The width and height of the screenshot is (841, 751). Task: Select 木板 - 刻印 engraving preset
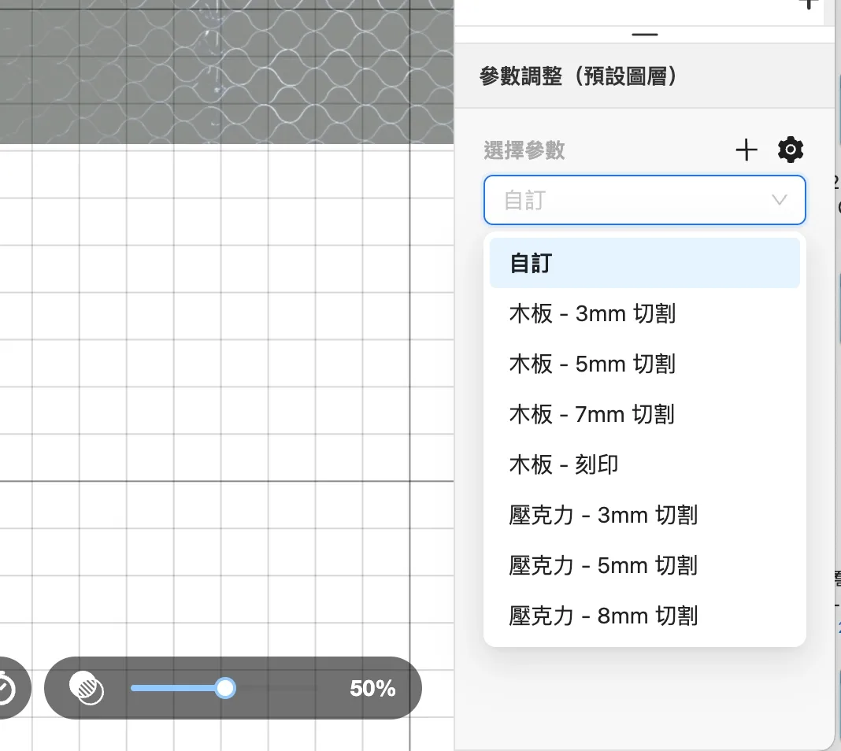[564, 464]
